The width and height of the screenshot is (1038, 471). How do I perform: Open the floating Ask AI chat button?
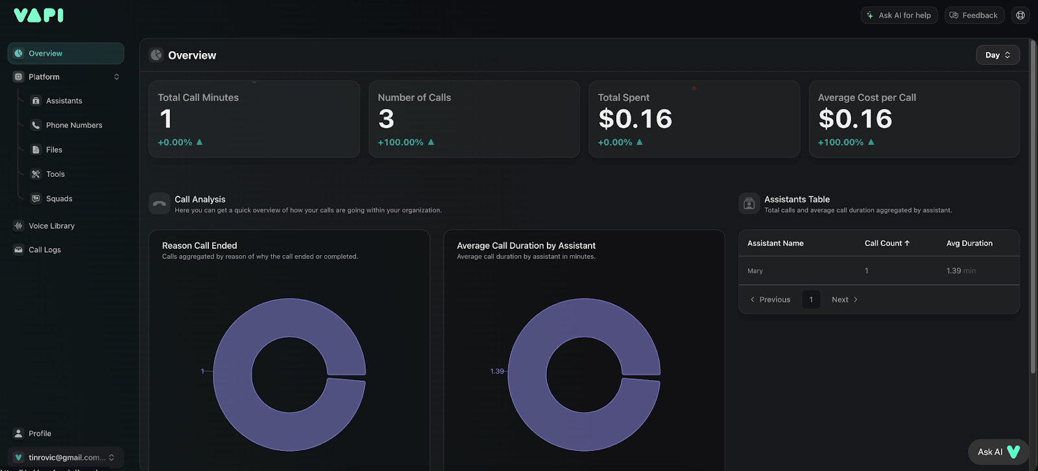998,452
